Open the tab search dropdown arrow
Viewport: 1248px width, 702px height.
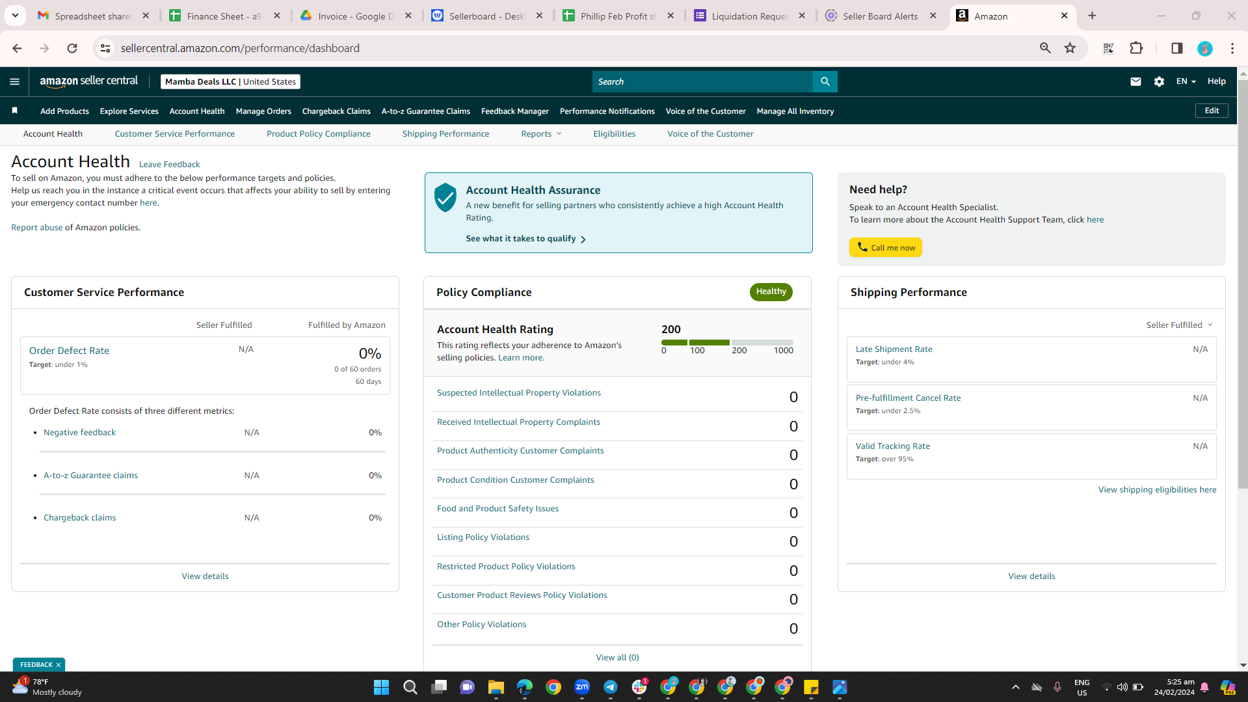[15, 16]
